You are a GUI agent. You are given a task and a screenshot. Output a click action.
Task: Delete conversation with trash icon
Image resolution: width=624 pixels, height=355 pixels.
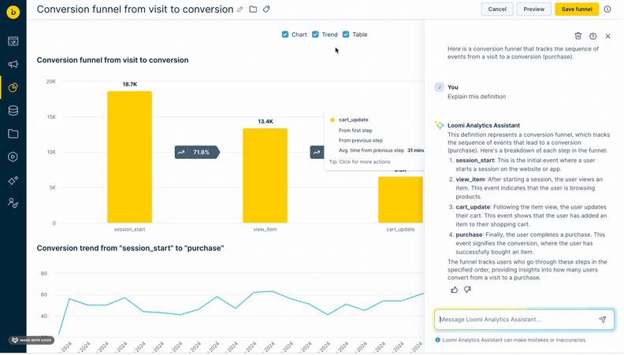[x=578, y=36]
